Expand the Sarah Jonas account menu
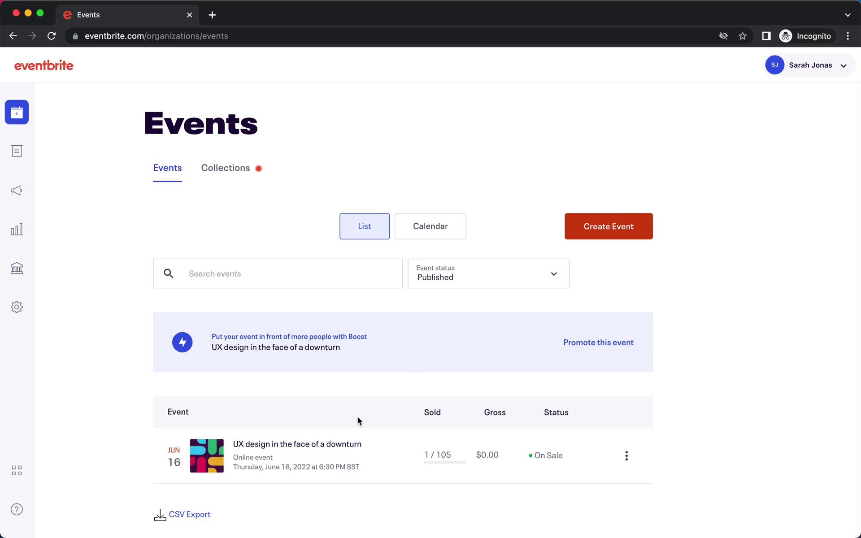 [844, 65]
